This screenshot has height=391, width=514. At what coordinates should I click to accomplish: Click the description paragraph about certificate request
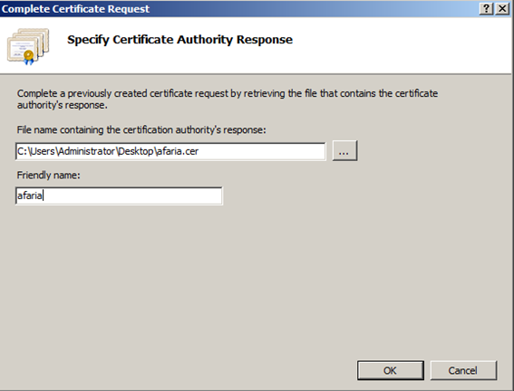(228, 100)
